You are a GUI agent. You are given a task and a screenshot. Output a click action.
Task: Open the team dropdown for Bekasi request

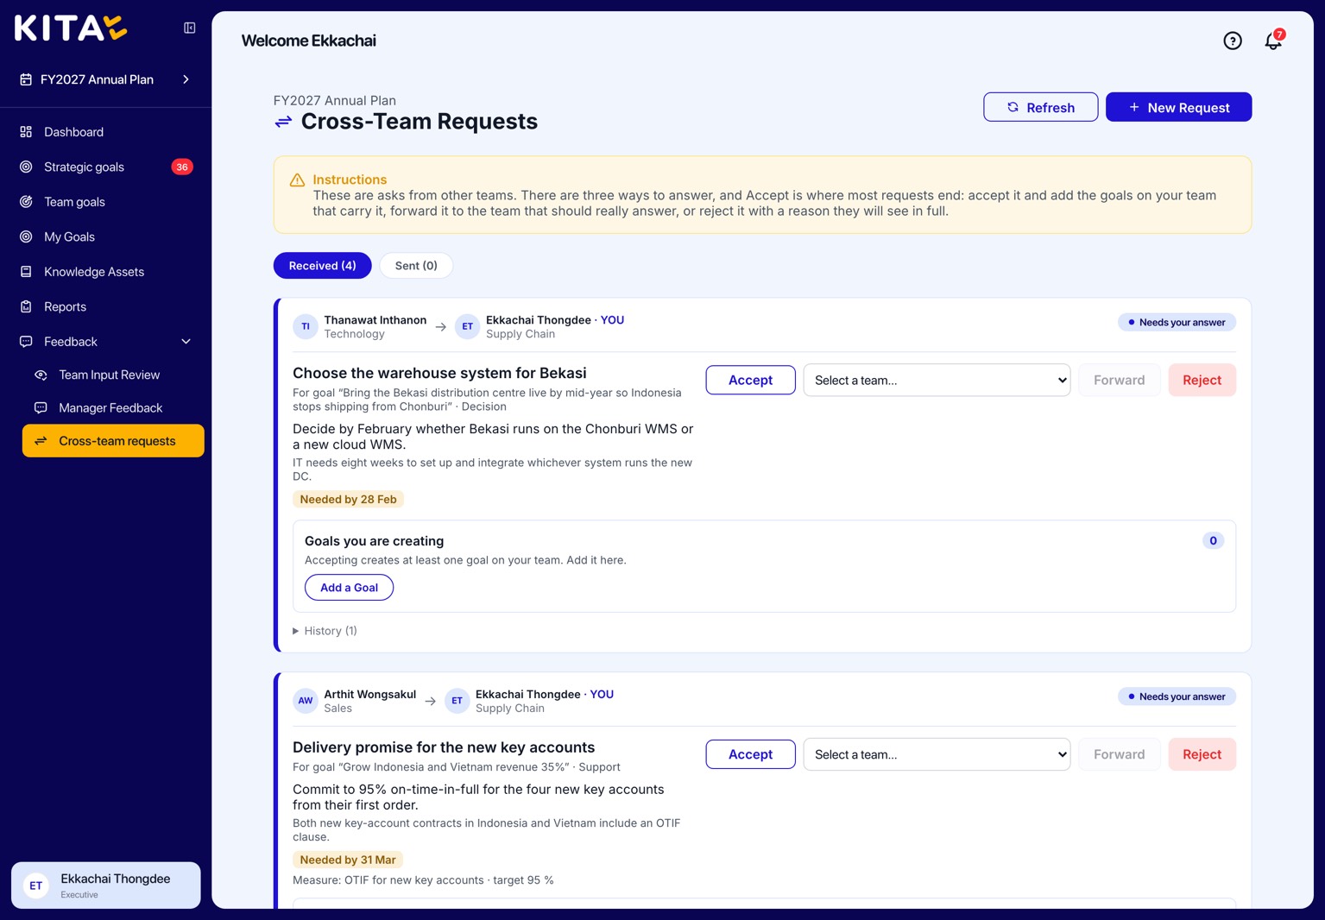click(x=937, y=380)
